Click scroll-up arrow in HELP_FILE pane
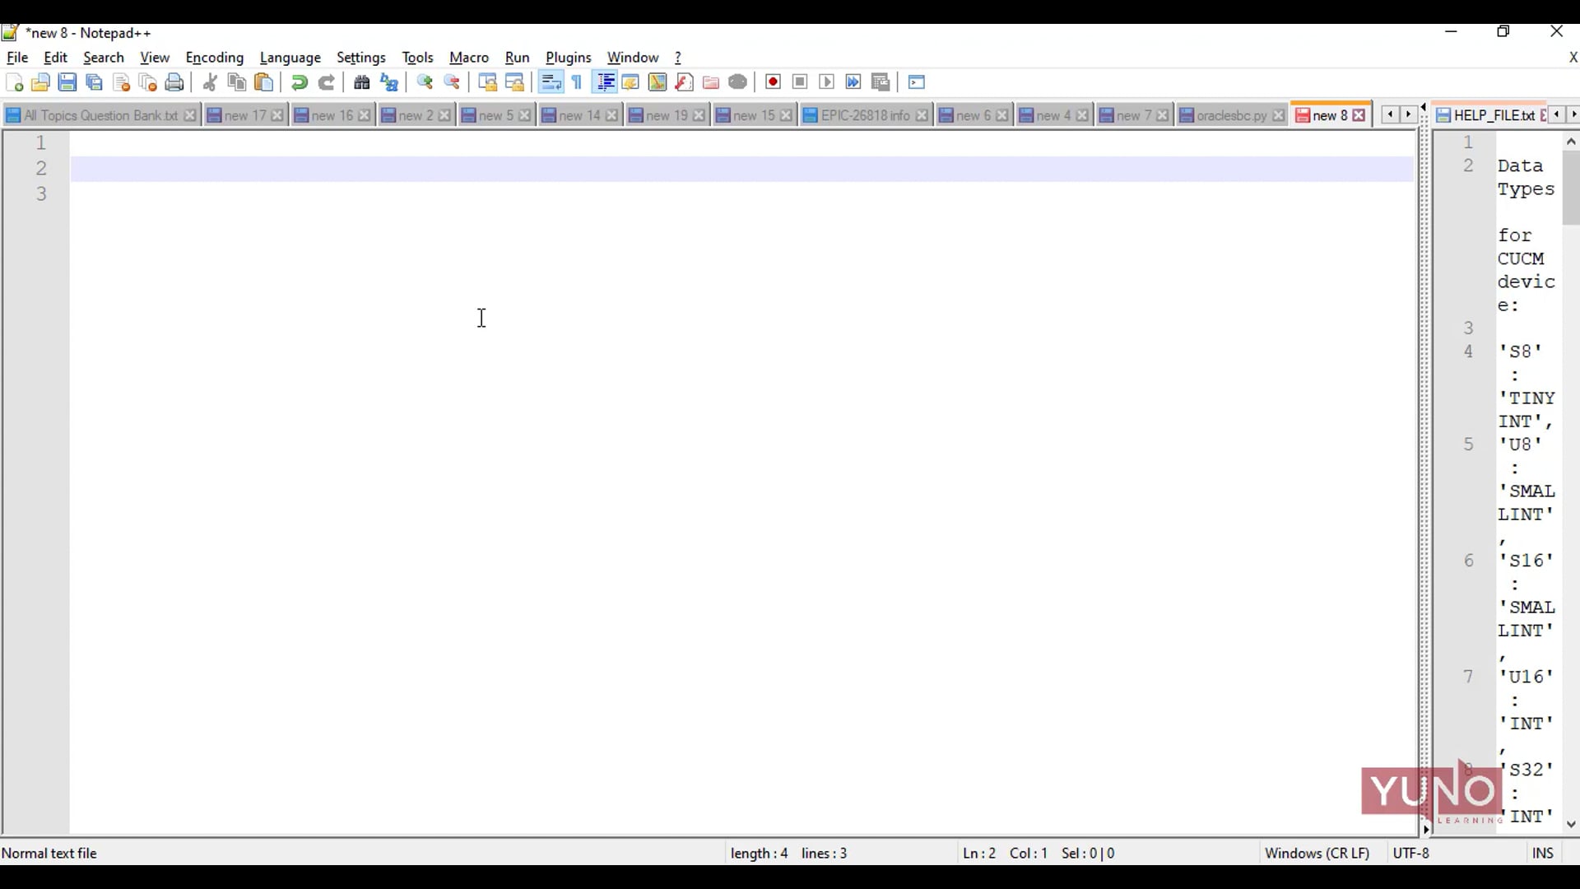1580x889 pixels. click(x=1571, y=142)
